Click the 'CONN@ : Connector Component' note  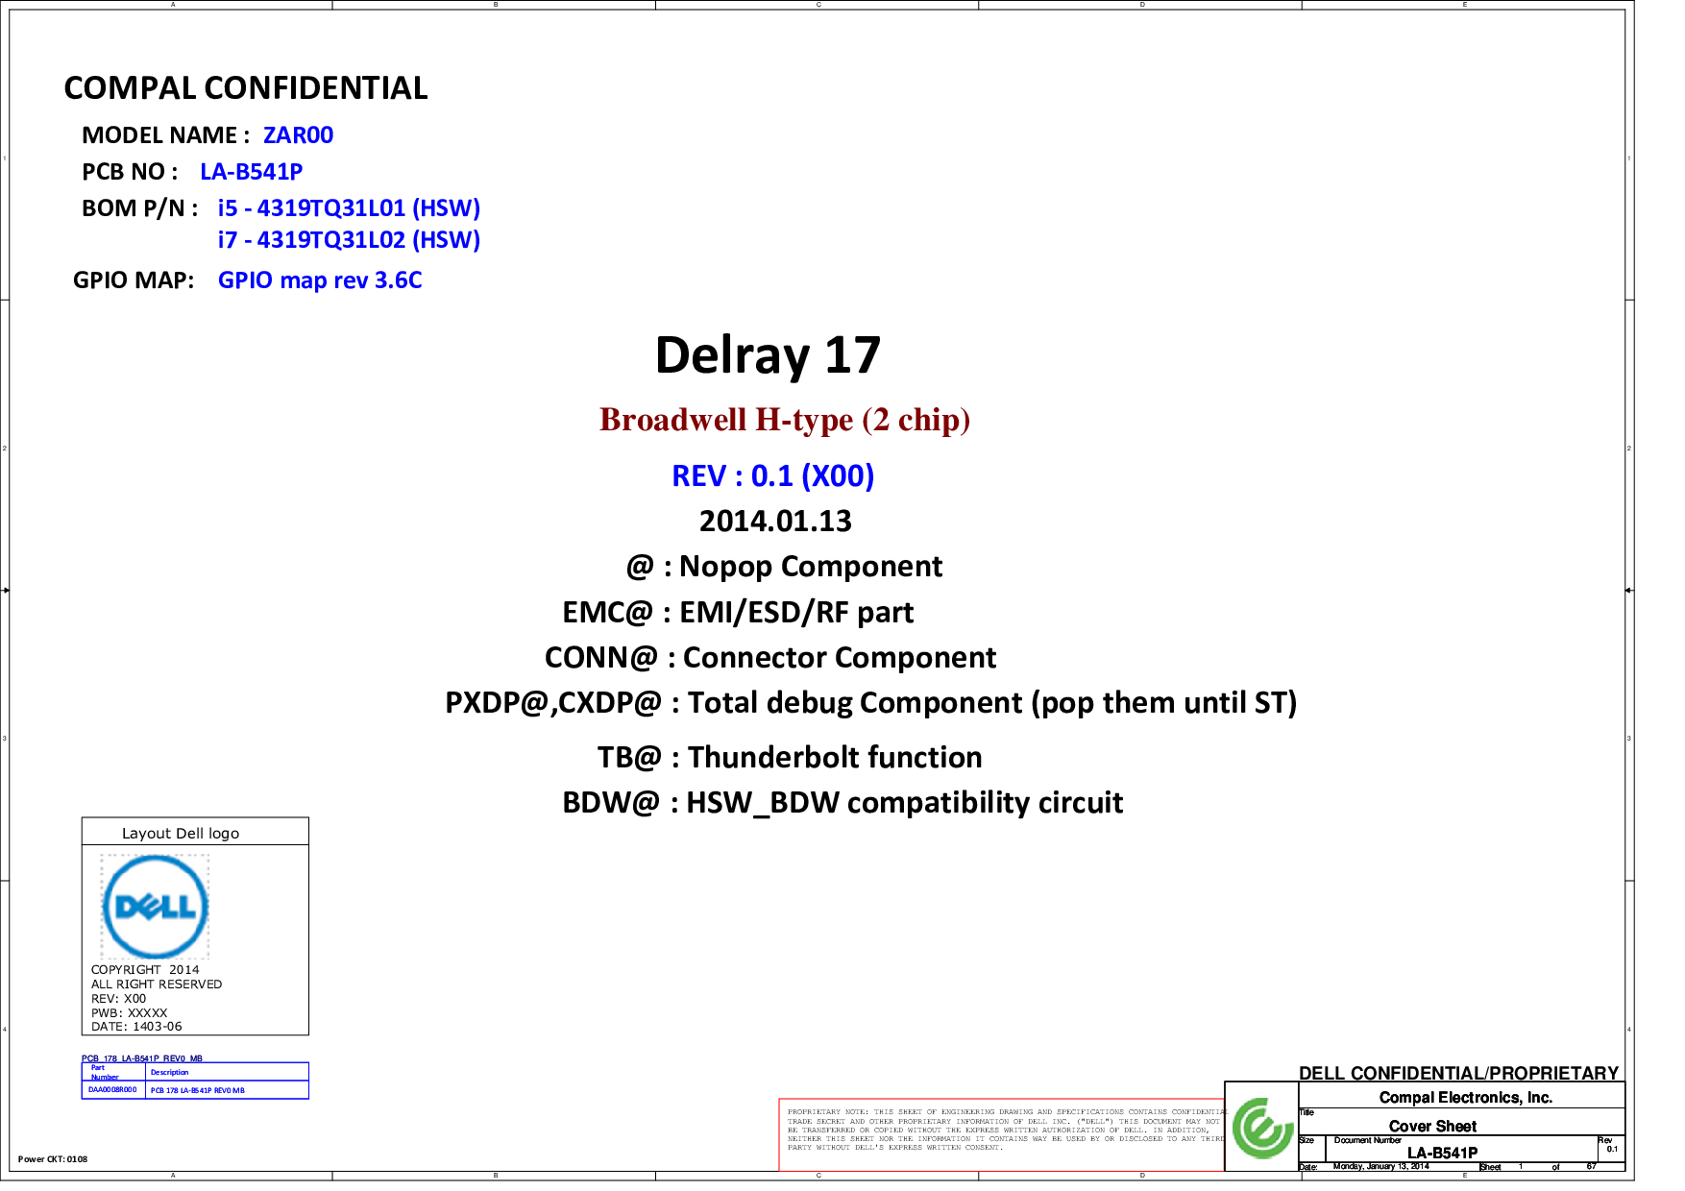pyautogui.click(x=770, y=658)
